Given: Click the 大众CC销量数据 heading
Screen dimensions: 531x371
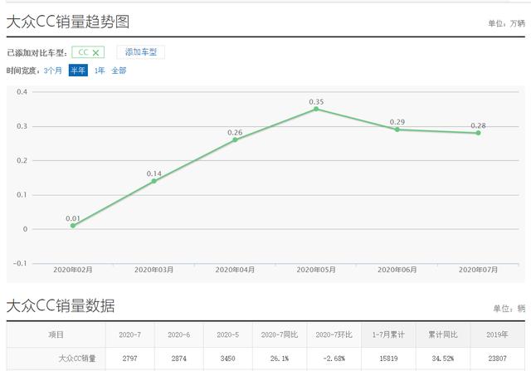Looking at the screenshot, I should click(61, 305).
